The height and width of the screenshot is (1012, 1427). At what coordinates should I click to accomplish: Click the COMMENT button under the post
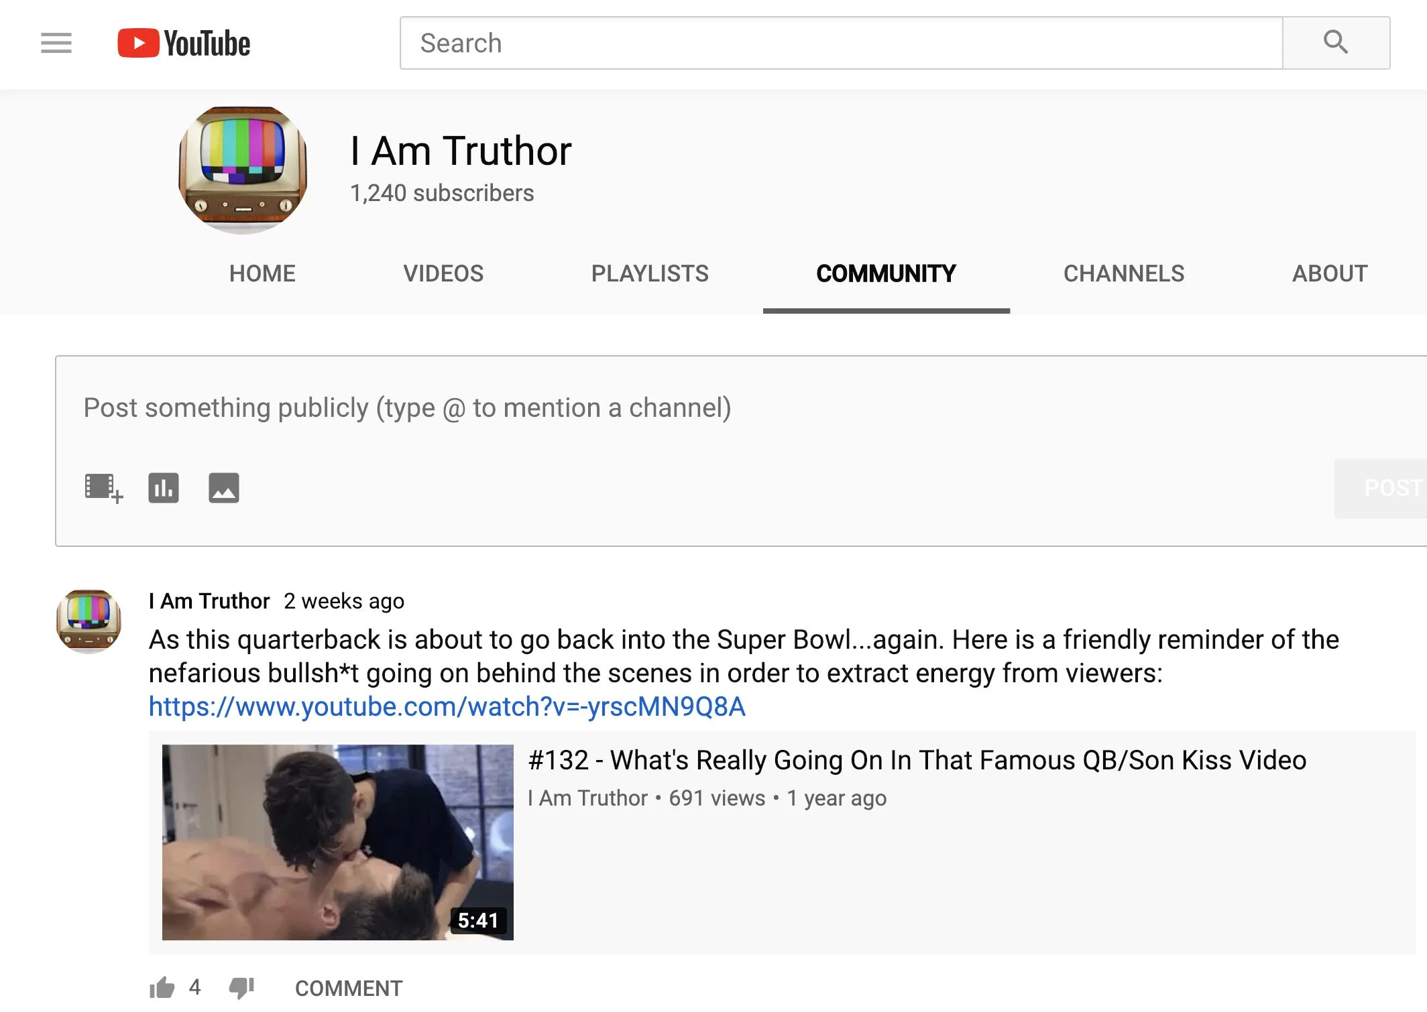coord(349,988)
